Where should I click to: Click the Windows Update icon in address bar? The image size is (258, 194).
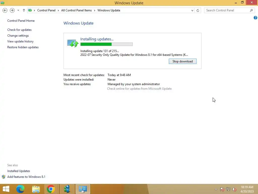coord(30,10)
